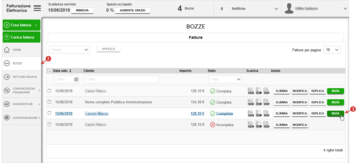
Task: Click green check icon of Pubblica Amministrazione row
Action: [x=213, y=102]
